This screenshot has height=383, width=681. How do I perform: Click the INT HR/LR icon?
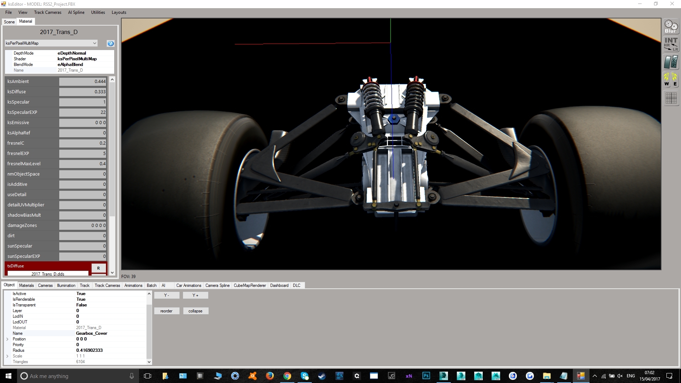pyautogui.click(x=671, y=44)
